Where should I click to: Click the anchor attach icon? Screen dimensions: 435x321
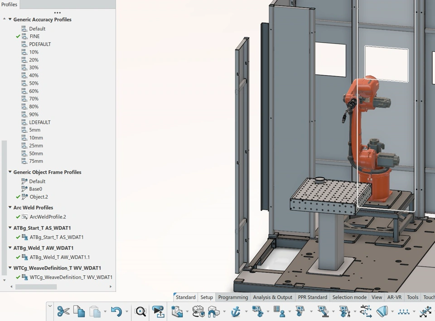click(x=236, y=311)
